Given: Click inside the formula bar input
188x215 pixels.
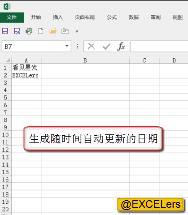Looking at the screenshot, I should (x=159, y=46).
